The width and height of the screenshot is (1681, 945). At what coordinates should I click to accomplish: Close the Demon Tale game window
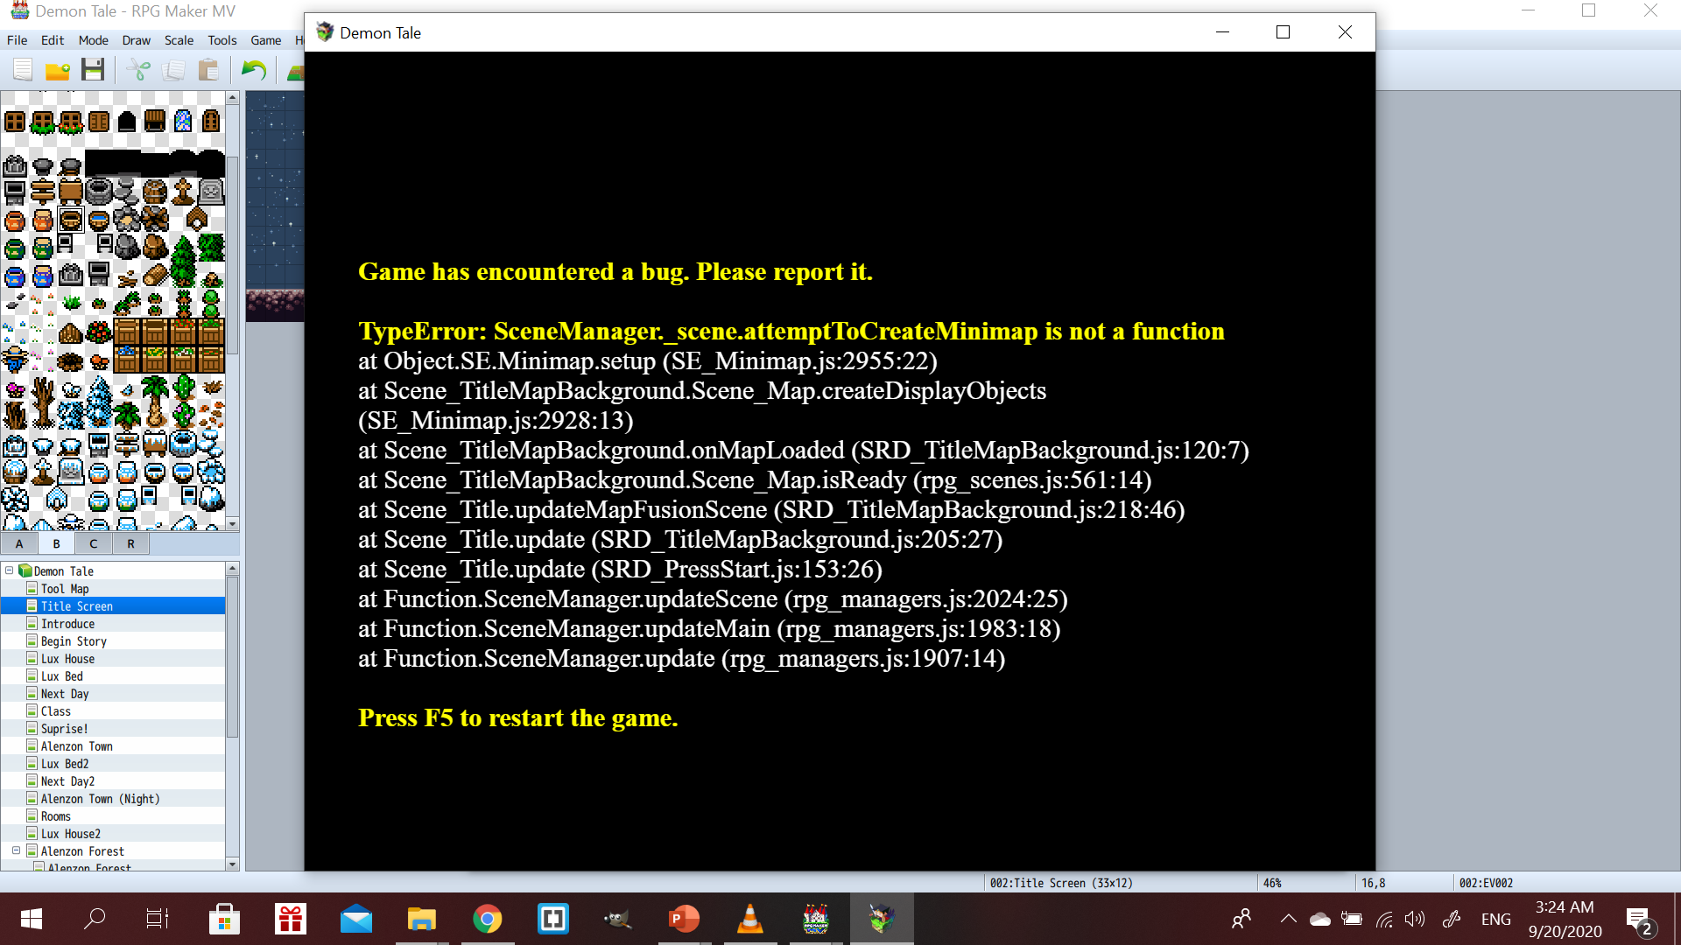[1345, 32]
